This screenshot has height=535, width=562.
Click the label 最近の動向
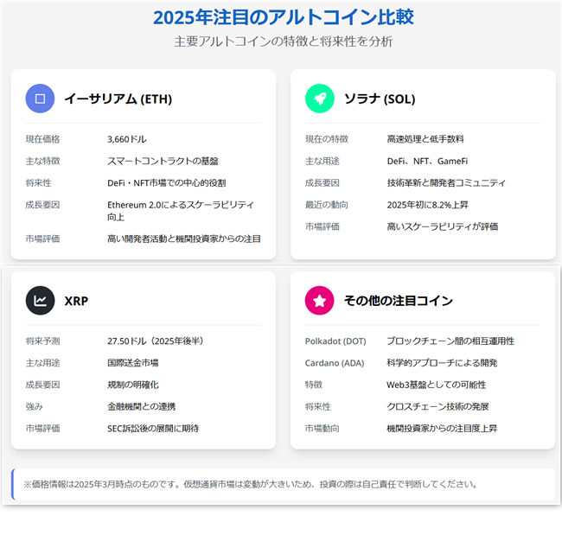point(327,205)
